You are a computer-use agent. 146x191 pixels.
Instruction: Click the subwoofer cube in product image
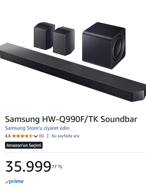click(104, 45)
